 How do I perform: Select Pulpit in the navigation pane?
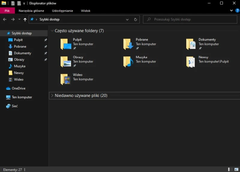[18, 40]
